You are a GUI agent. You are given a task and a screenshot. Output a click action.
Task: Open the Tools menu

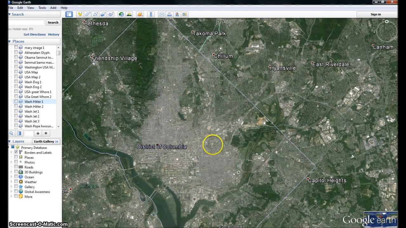[42, 8]
